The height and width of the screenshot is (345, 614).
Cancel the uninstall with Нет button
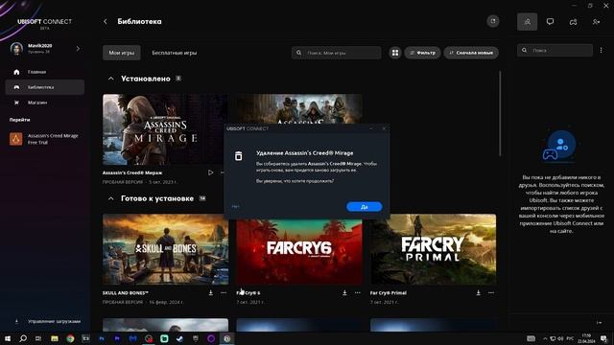coord(235,207)
